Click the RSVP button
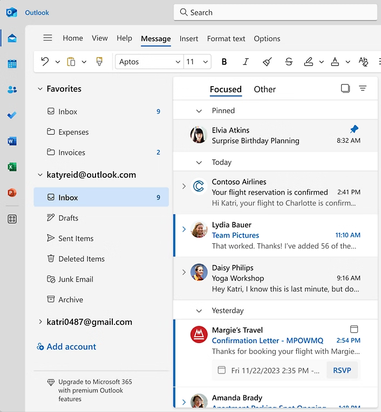Viewport: 381px width, 412px height. point(342,370)
